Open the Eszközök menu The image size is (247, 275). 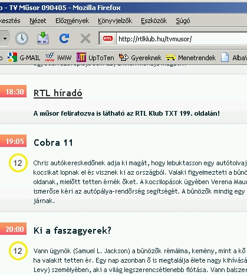click(x=154, y=21)
